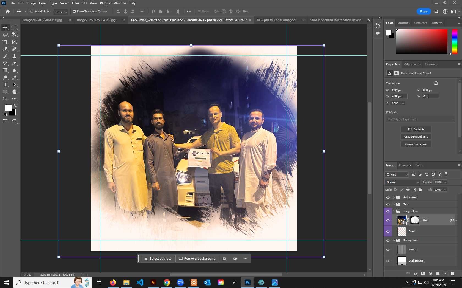The width and height of the screenshot is (462, 288).
Task: Open the Normal blend mode dropdown
Action: (402, 182)
